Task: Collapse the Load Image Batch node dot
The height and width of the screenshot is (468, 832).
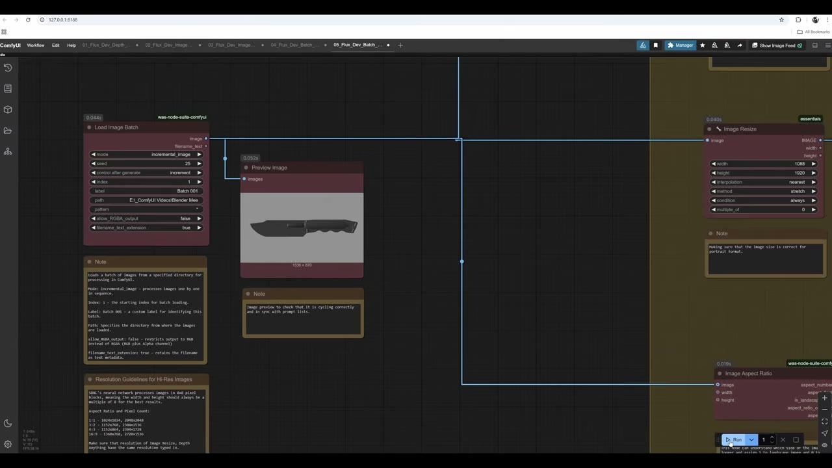Action: pyautogui.click(x=89, y=127)
